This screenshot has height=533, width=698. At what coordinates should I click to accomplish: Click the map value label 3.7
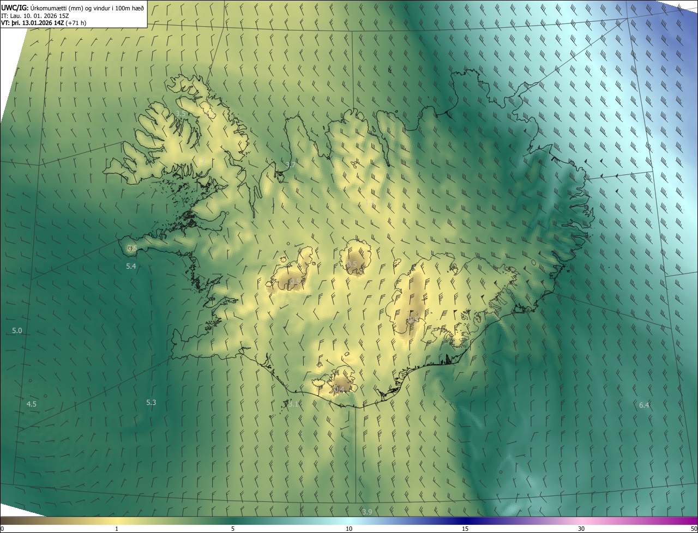click(291, 165)
